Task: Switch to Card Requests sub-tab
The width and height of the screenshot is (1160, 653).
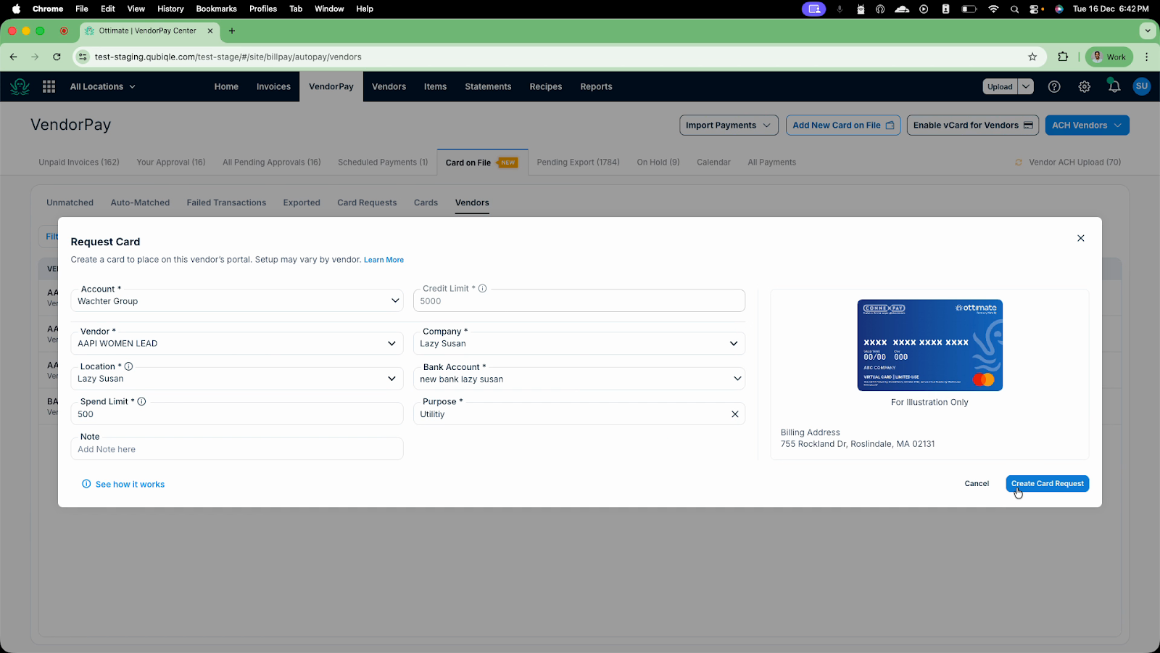Action: [367, 202]
